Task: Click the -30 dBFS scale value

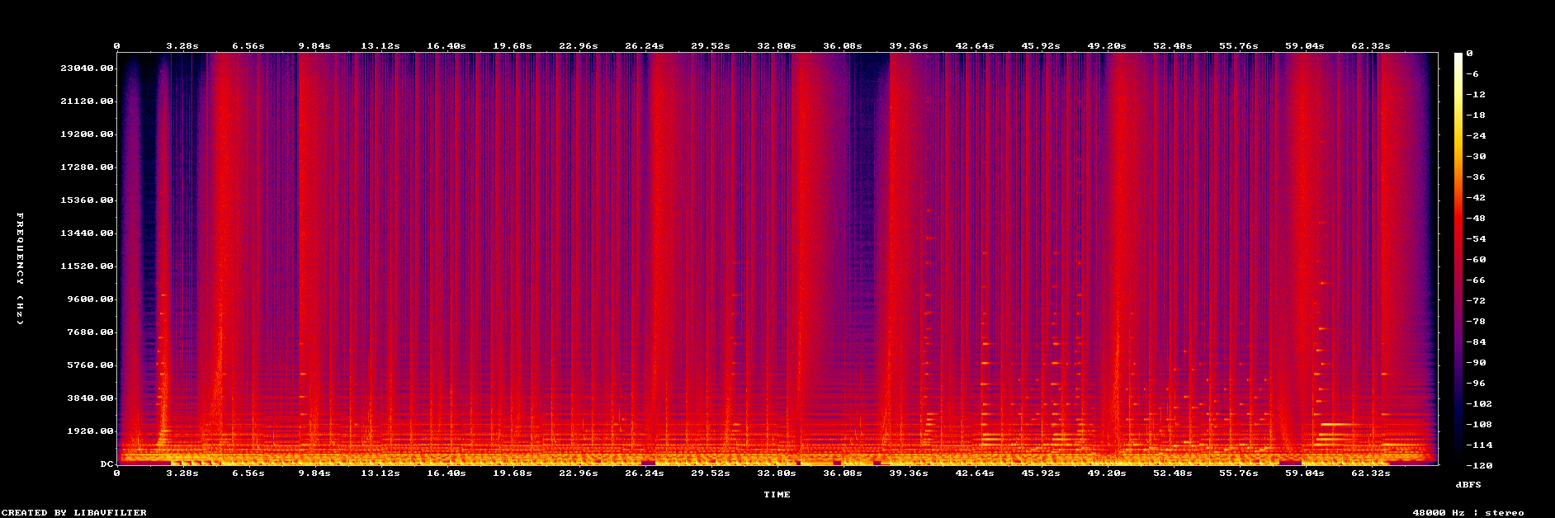Action: point(1475,157)
